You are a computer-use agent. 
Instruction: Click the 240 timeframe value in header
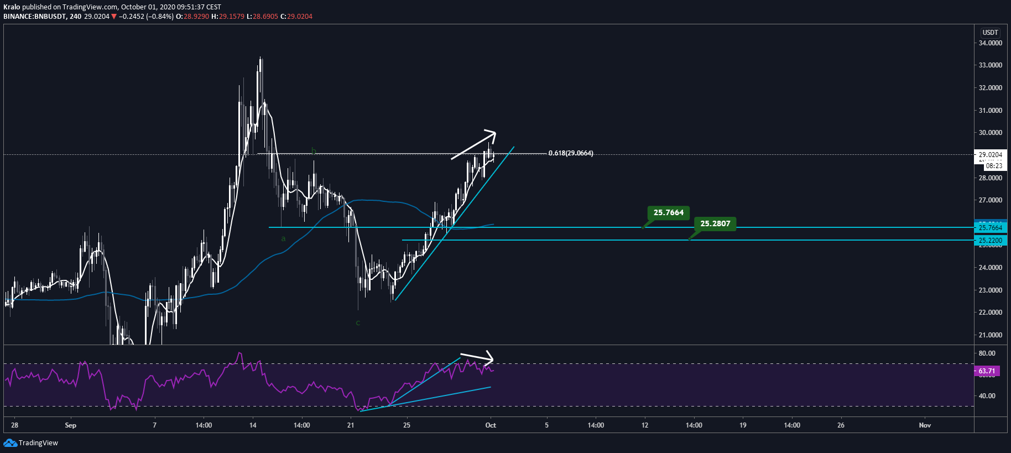point(76,17)
